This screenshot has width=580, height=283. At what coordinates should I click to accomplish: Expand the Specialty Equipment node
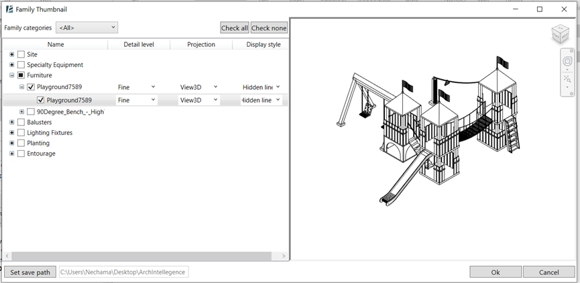pos(12,65)
